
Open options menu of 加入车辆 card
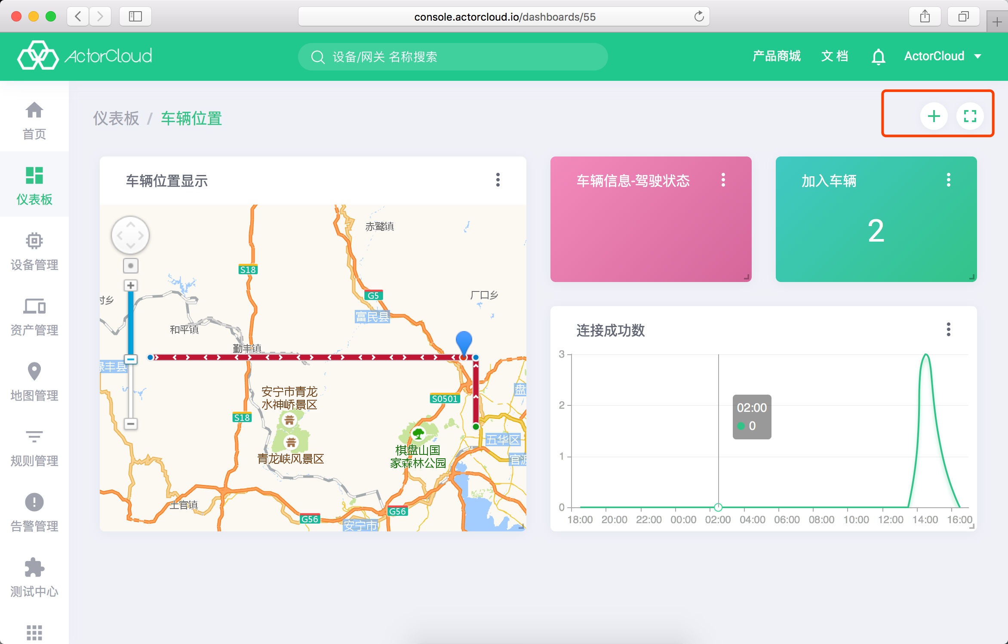(x=949, y=180)
